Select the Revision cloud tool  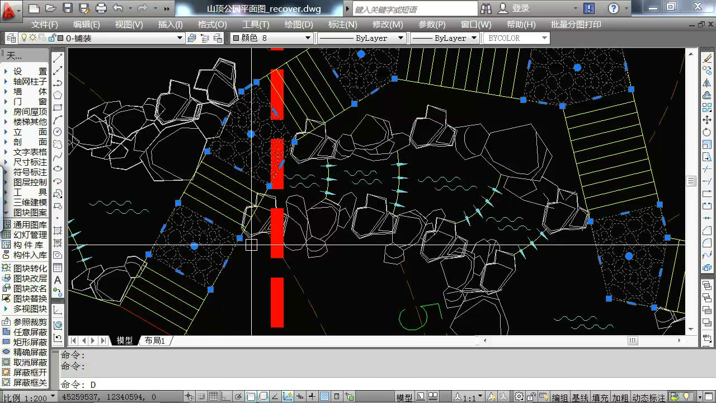click(58, 144)
